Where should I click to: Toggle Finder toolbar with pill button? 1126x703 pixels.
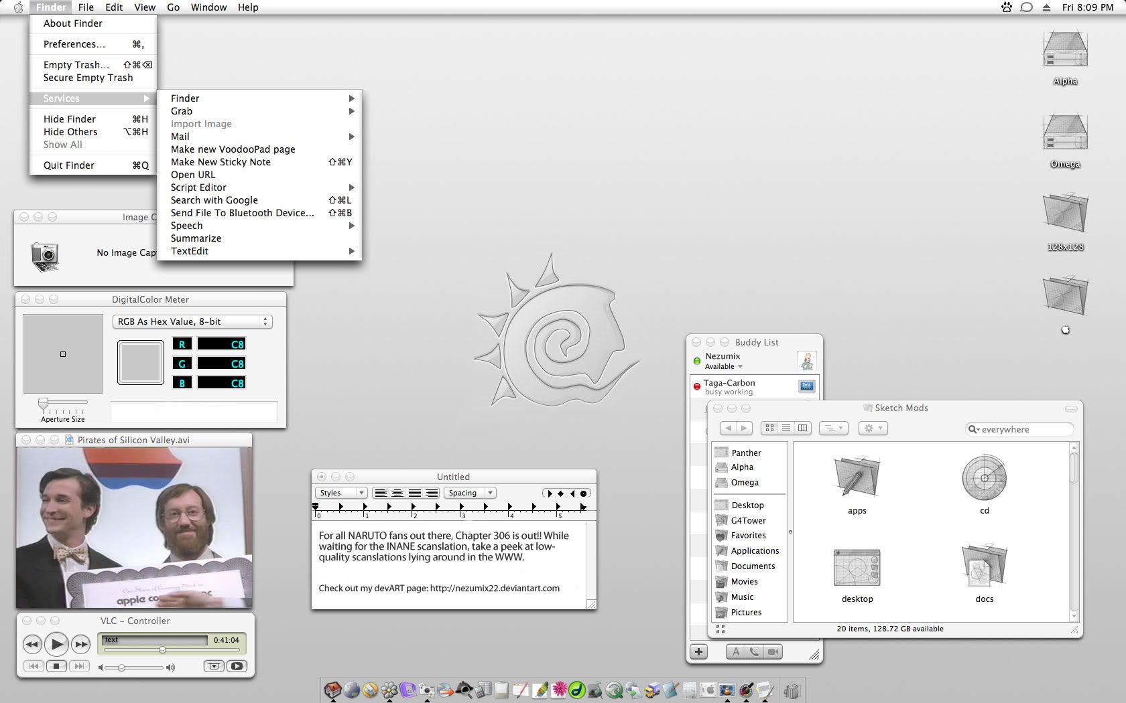1071,408
